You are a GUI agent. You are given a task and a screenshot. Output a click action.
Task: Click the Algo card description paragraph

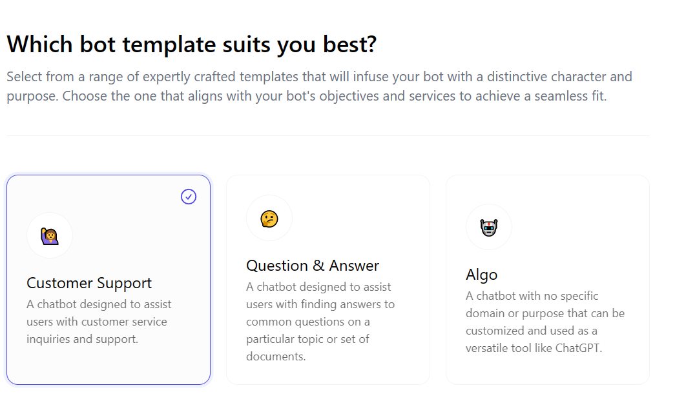pyautogui.click(x=545, y=322)
